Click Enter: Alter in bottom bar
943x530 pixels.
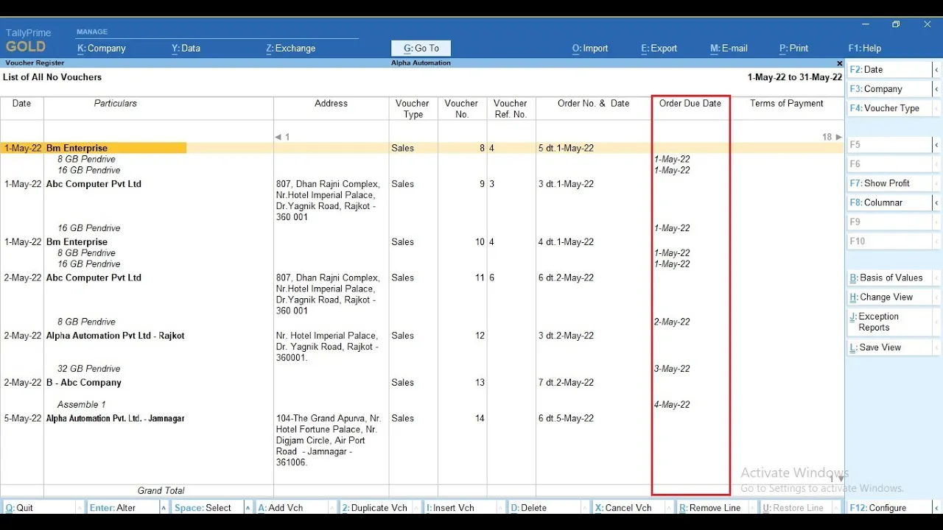point(122,508)
